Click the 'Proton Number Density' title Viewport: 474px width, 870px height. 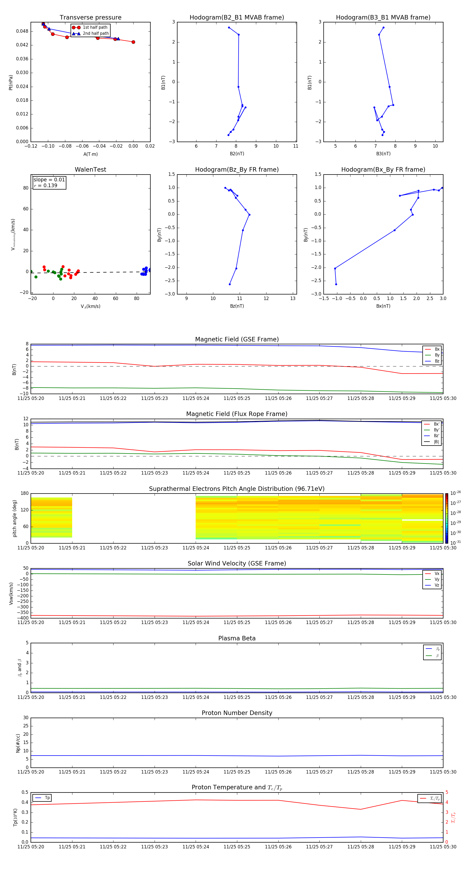pyautogui.click(x=237, y=713)
